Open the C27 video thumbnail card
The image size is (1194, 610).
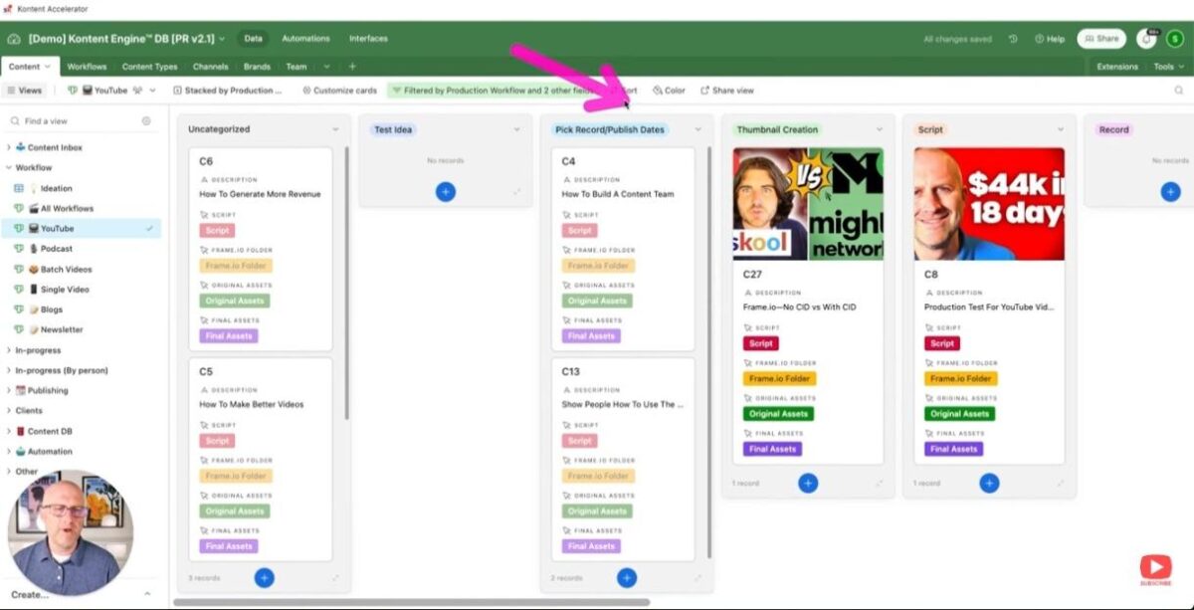808,204
